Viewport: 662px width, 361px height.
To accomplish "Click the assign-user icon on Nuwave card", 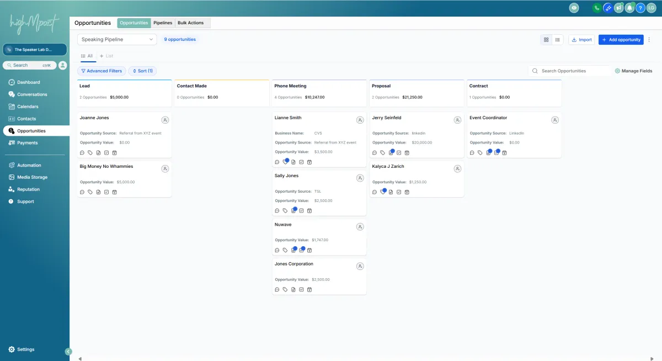I will (360, 227).
